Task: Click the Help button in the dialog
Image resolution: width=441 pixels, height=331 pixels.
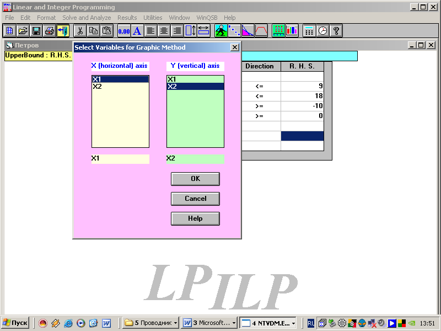Action: (x=195, y=218)
